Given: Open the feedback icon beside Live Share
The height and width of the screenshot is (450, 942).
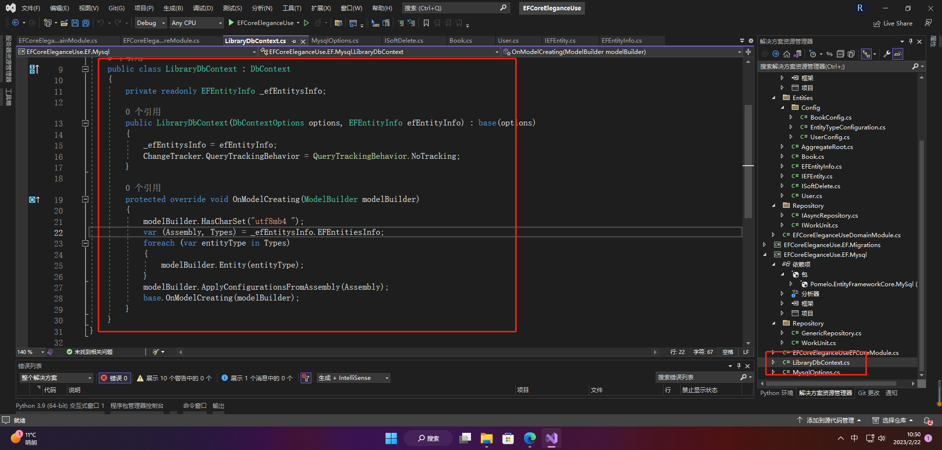Looking at the screenshot, I should (x=928, y=23).
